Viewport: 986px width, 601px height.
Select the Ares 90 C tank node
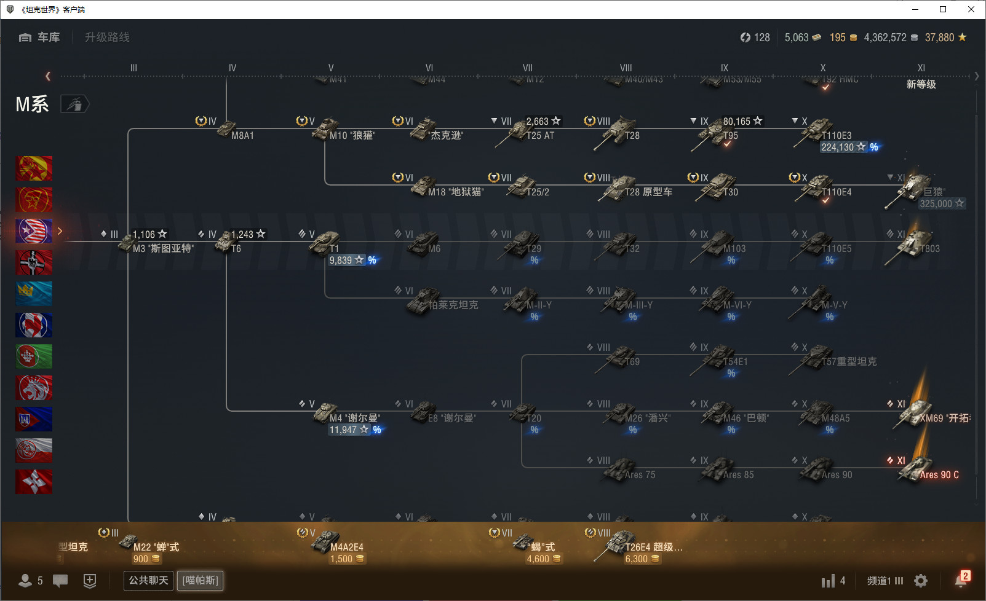[923, 468]
